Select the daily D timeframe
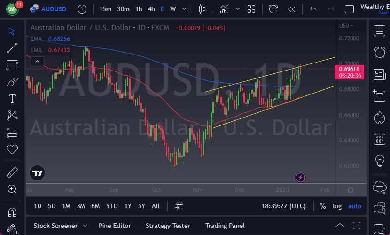 pyautogui.click(x=163, y=9)
